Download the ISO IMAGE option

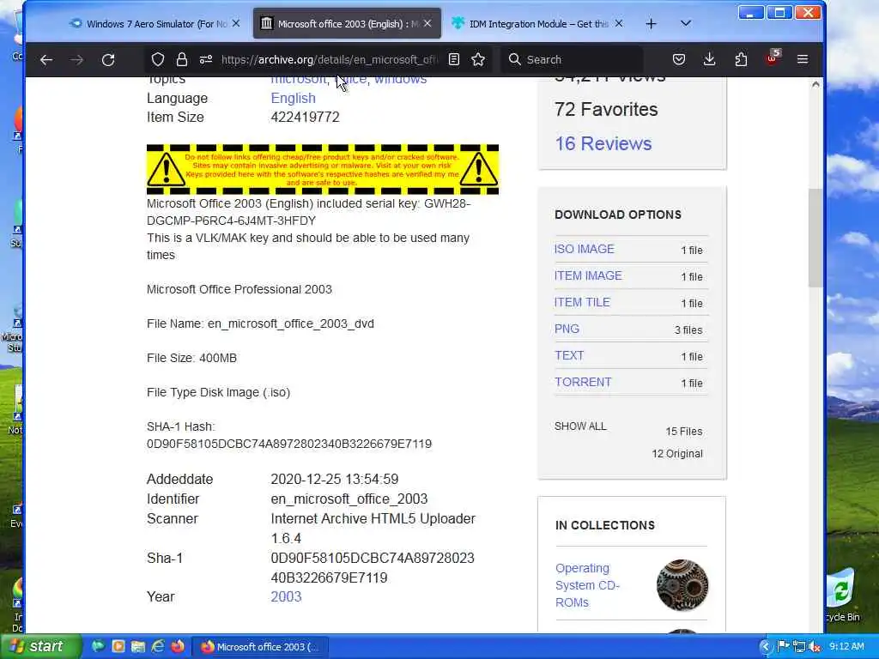click(584, 249)
